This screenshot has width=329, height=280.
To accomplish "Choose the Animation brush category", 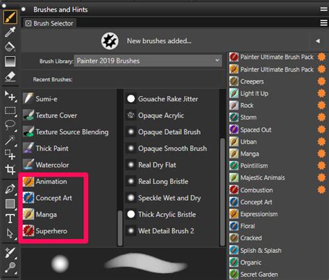I will click(x=69, y=181).
